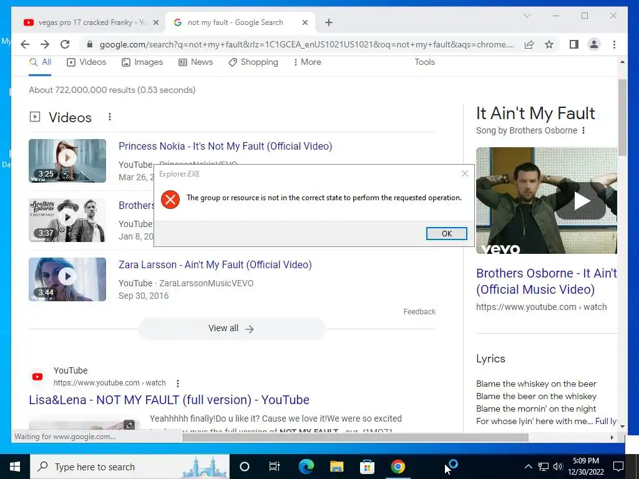Viewport: 639px width, 479px height.
Task: Open options next to Song by Brothers Osborne
Action: (x=583, y=131)
